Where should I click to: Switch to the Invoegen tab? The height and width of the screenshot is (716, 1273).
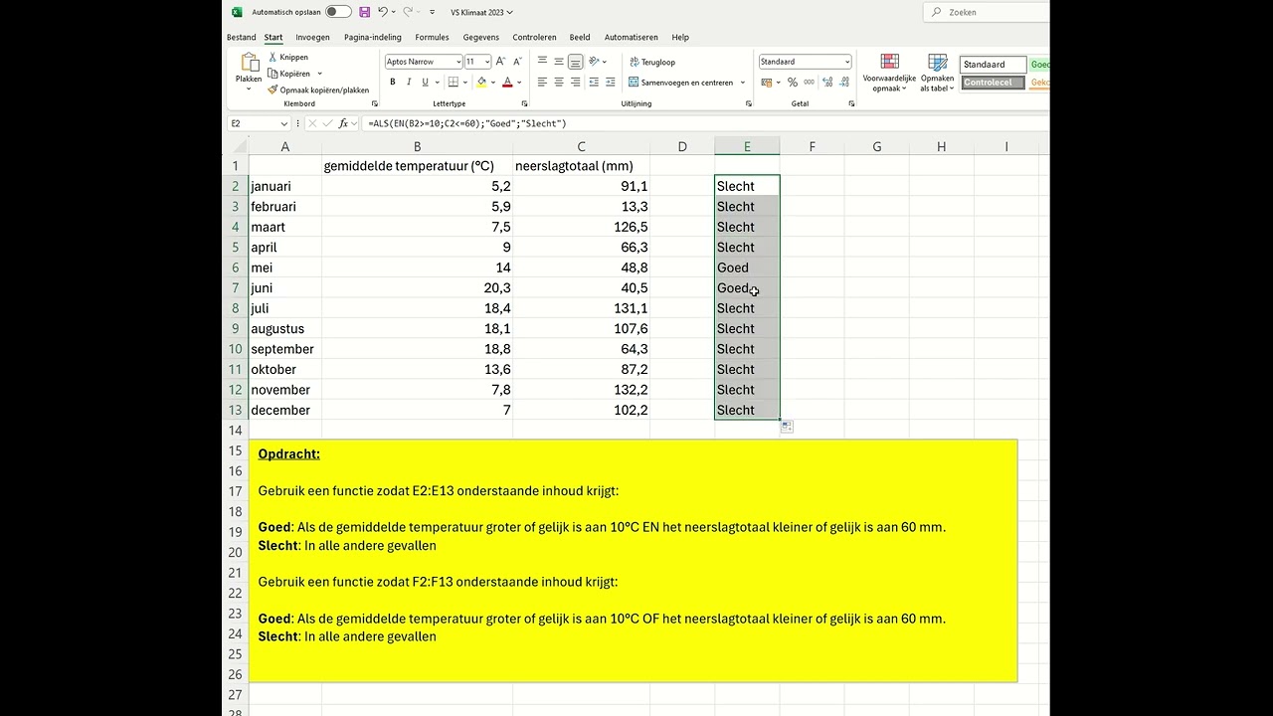[312, 37]
